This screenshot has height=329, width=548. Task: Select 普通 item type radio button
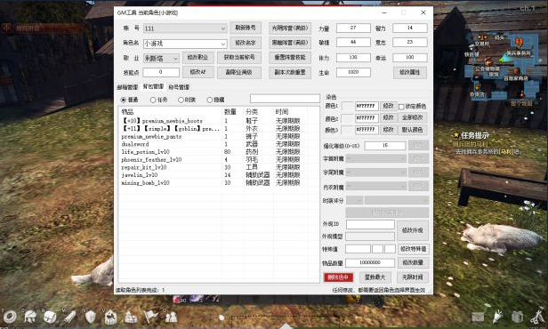point(124,100)
